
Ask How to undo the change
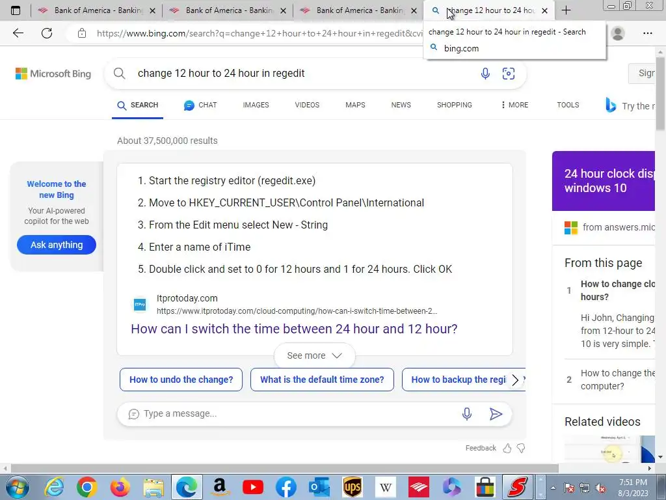(x=181, y=380)
